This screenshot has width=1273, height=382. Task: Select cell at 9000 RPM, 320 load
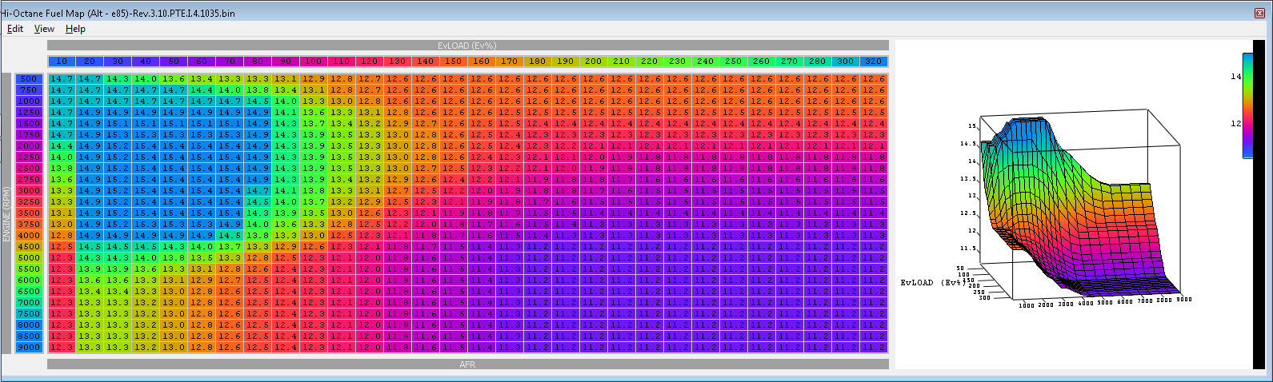[x=873, y=348]
